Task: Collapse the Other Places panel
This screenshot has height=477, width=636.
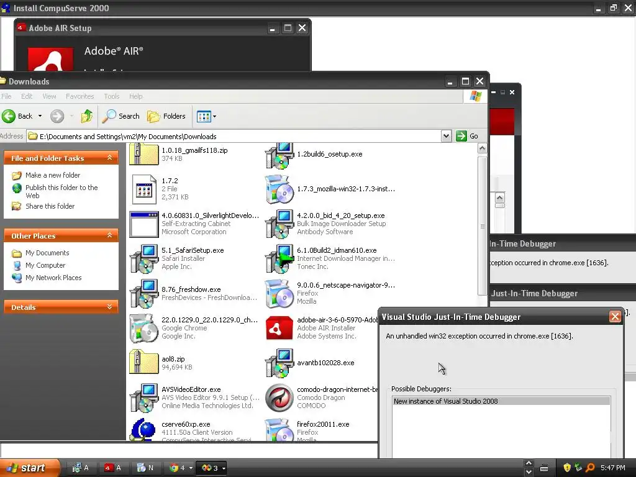Action: tap(109, 235)
